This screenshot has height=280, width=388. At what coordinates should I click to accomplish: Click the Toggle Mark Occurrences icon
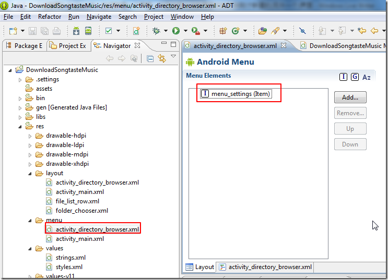302,31
